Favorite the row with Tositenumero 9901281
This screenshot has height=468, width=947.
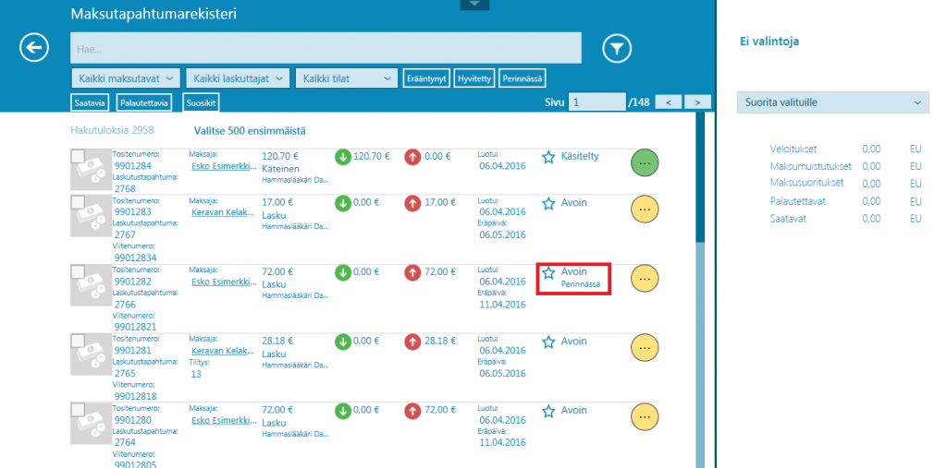pos(548,342)
